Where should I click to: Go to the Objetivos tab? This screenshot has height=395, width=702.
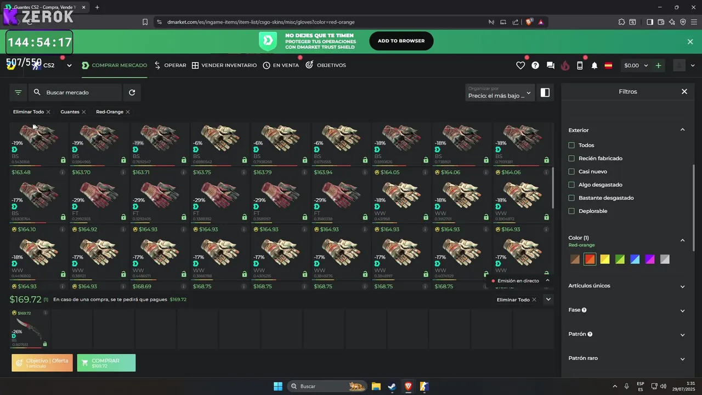(x=326, y=65)
